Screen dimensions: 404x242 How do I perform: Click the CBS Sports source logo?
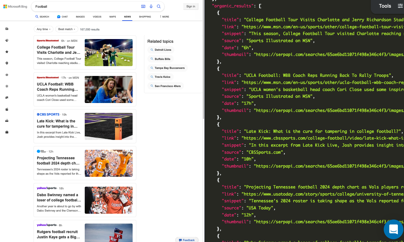point(48,114)
